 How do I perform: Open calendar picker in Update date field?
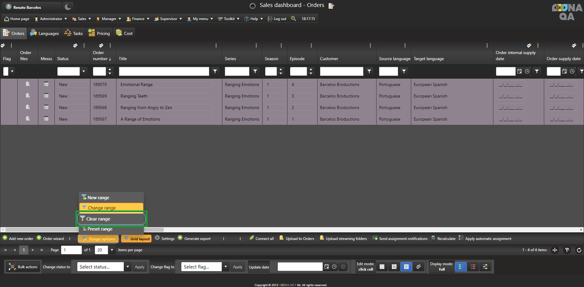click(327, 267)
